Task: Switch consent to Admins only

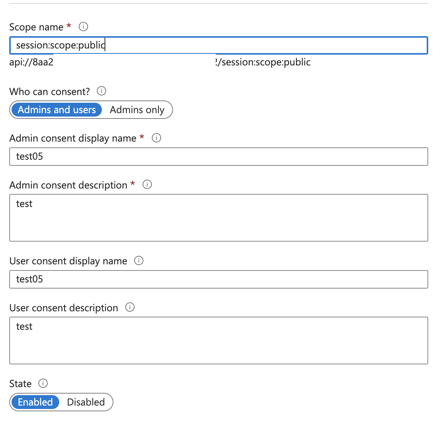Action: coord(137,110)
